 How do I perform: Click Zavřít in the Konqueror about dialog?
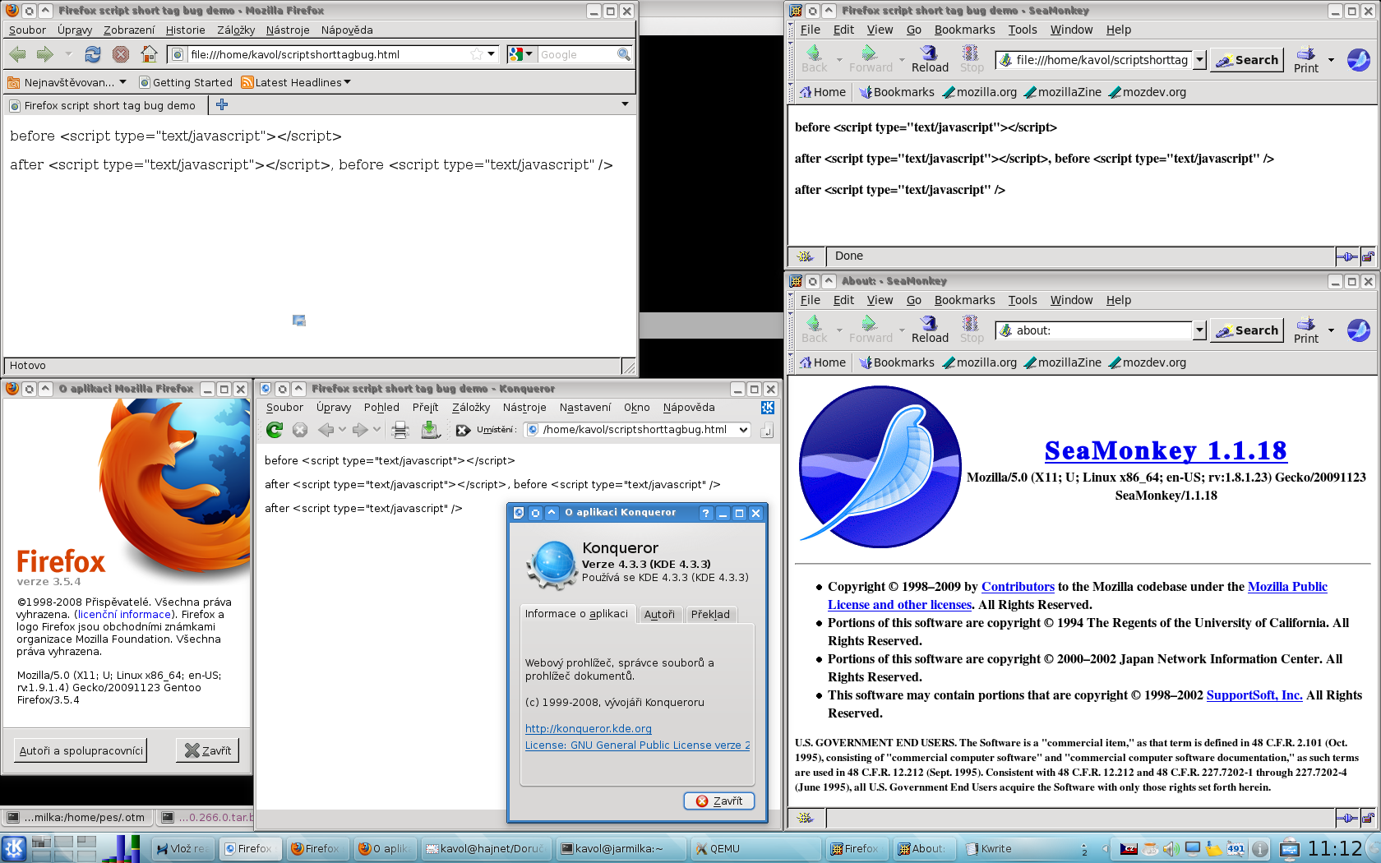pos(719,801)
